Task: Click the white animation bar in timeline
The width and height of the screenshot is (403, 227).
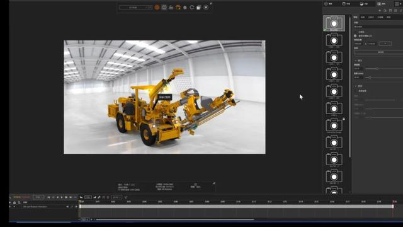Action: pyautogui.click(x=237, y=206)
